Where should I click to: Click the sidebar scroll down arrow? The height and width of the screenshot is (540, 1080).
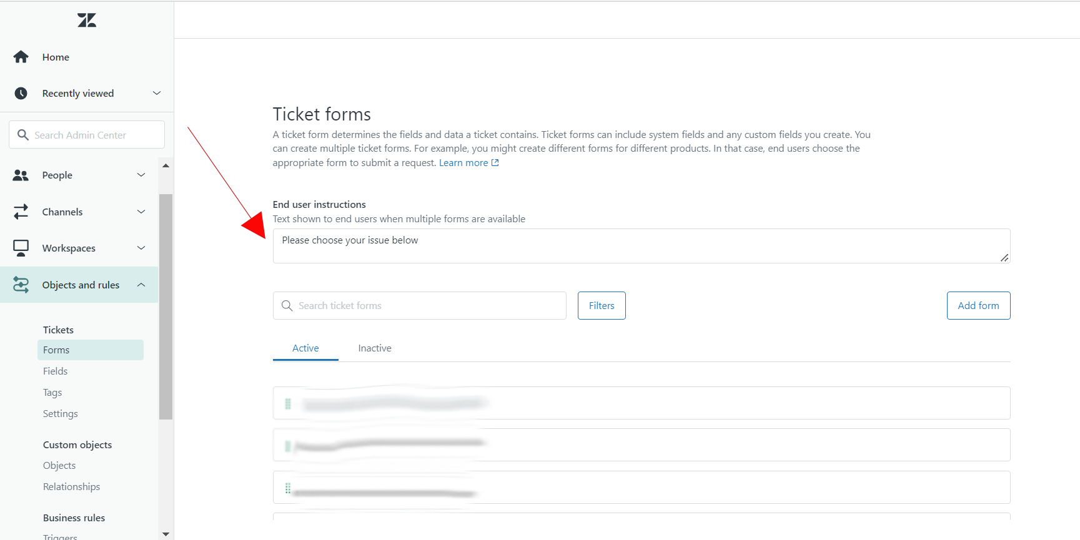(x=166, y=534)
